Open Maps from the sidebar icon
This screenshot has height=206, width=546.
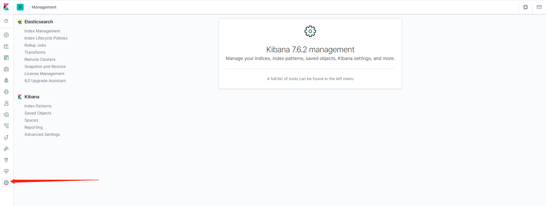pos(6,80)
